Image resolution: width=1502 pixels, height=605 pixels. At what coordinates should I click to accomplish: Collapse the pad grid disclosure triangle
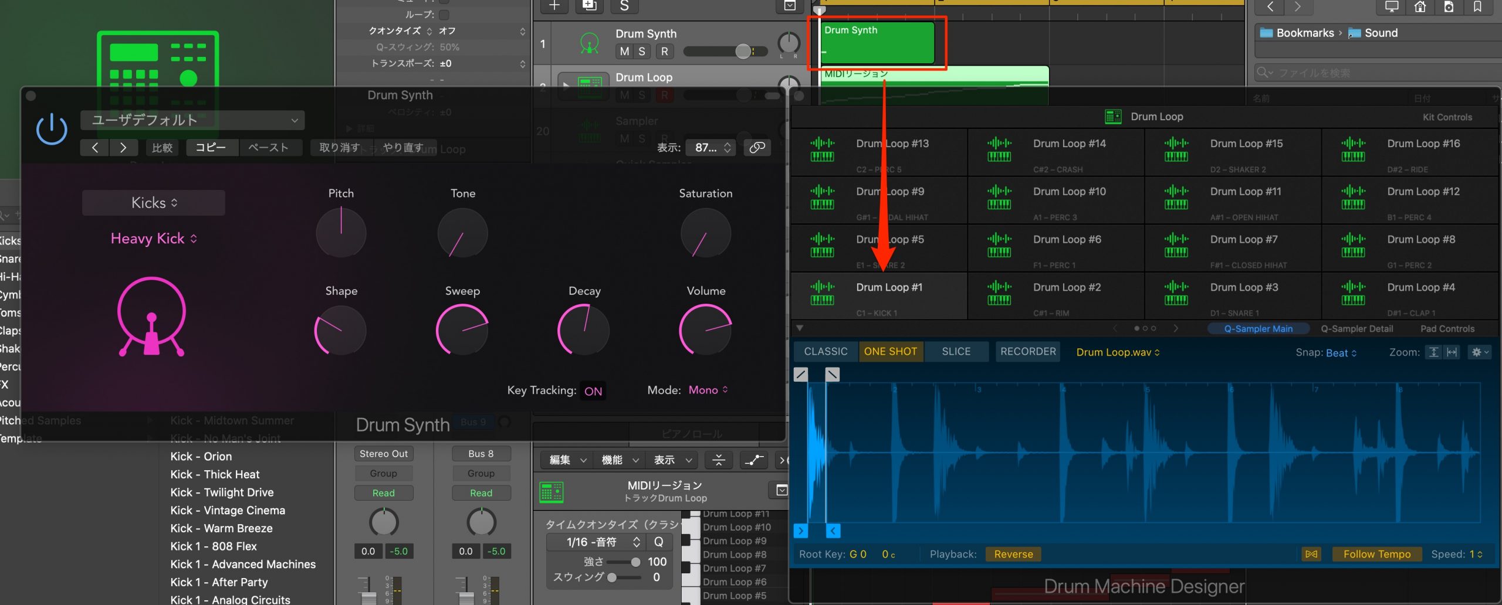click(x=800, y=328)
